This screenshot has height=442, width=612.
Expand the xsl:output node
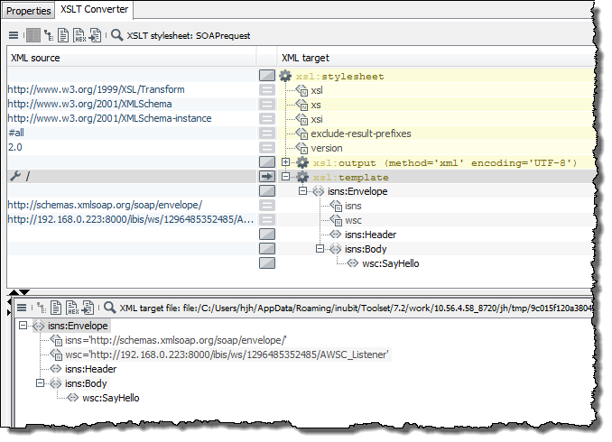286,162
